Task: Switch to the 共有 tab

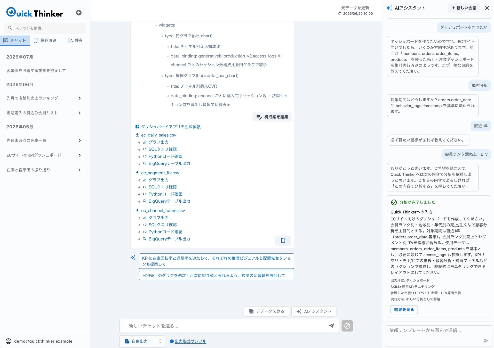Action: pyautogui.click(x=75, y=40)
